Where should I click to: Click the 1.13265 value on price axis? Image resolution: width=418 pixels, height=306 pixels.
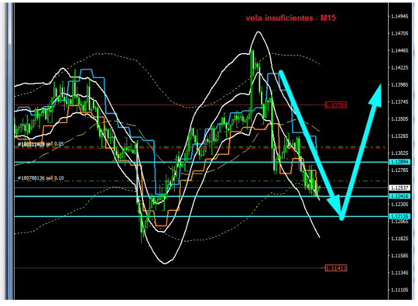(x=399, y=136)
